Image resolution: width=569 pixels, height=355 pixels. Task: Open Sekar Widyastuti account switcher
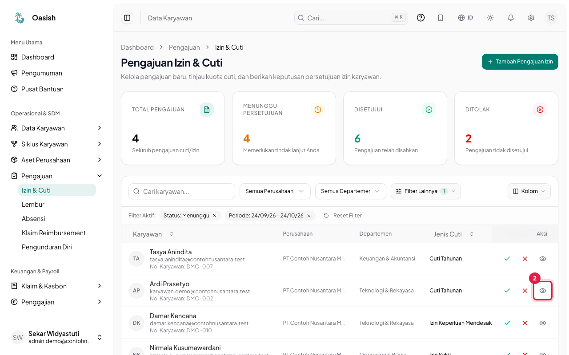57,337
